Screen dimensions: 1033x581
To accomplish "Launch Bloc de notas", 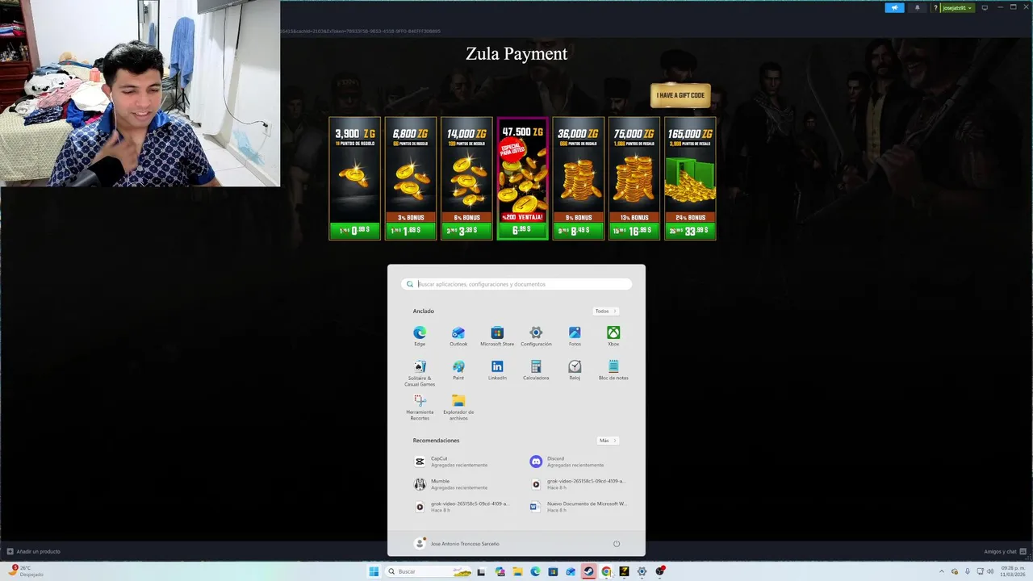I will click(613, 370).
